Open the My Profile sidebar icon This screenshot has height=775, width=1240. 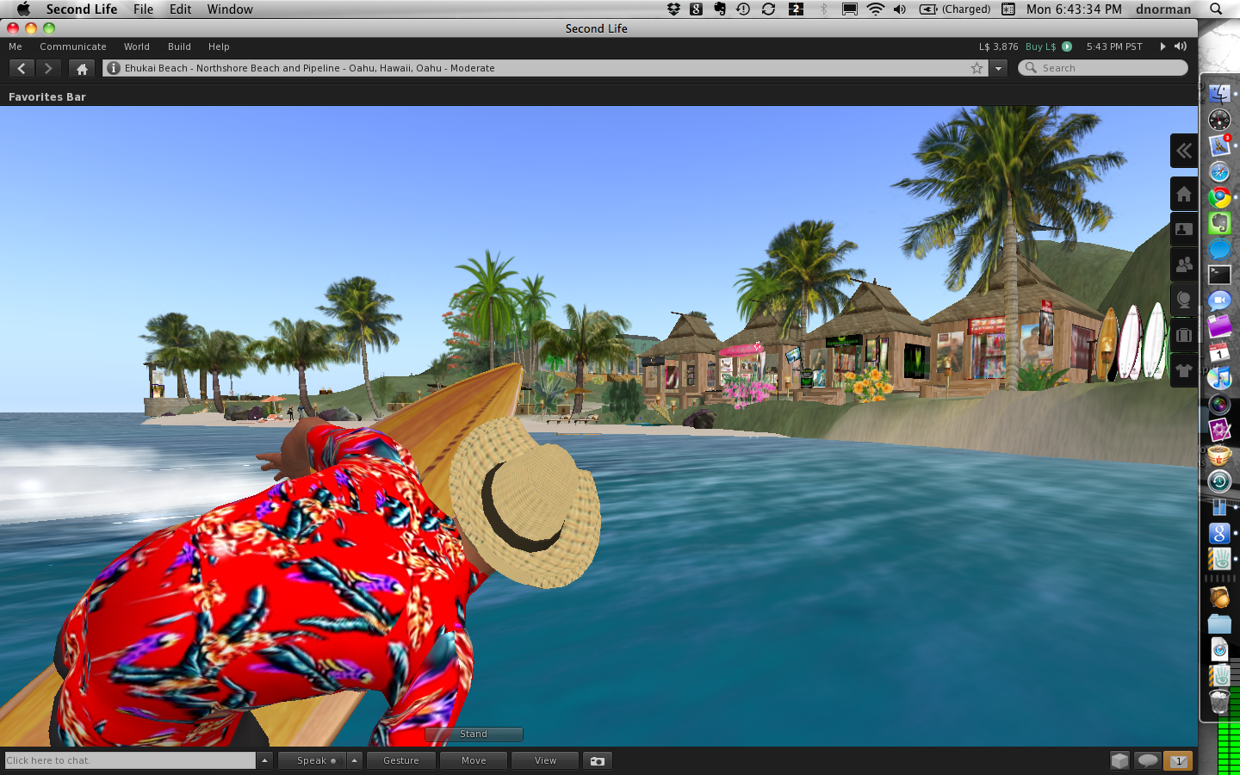(1184, 230)
